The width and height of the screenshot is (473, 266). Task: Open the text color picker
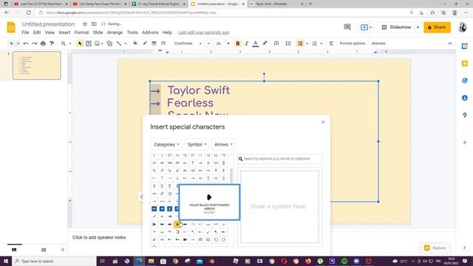point(256,44)
